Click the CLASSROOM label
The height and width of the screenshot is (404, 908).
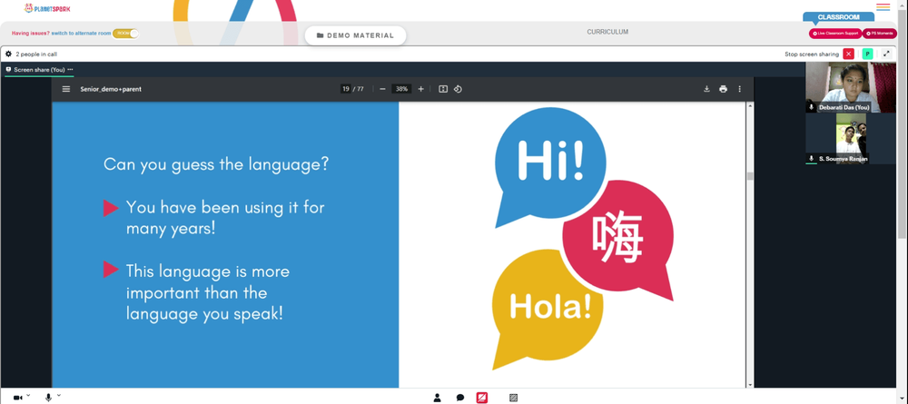[838, 17]
